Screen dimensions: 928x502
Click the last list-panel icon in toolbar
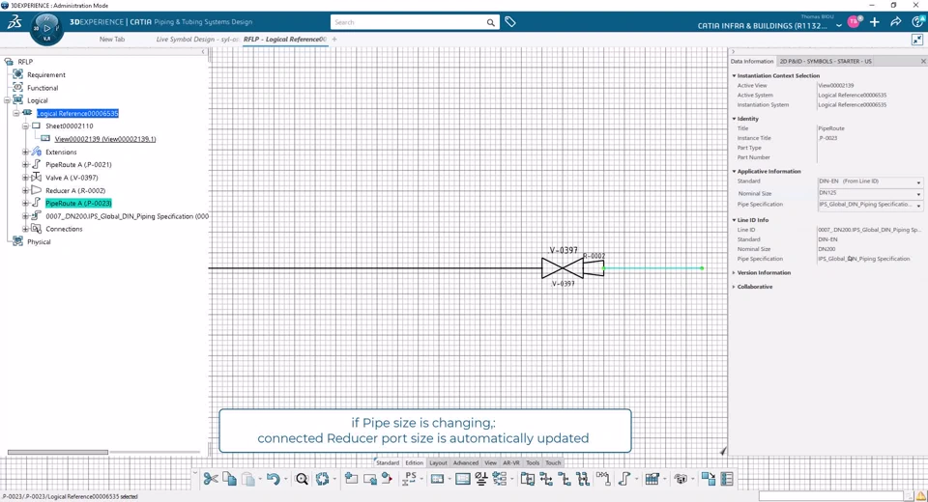coord(727,479)
